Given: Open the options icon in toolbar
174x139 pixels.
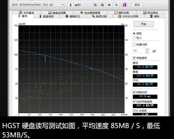Looking at the screenshot, I should (116, 5).
